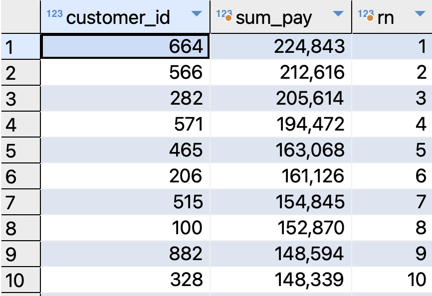Select customer_id cell 328
Image resolution: width=432 pixels, height=296 pixels.
pos(125,279)
